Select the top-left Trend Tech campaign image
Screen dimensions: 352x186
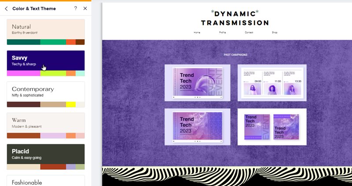coord(199,82)
